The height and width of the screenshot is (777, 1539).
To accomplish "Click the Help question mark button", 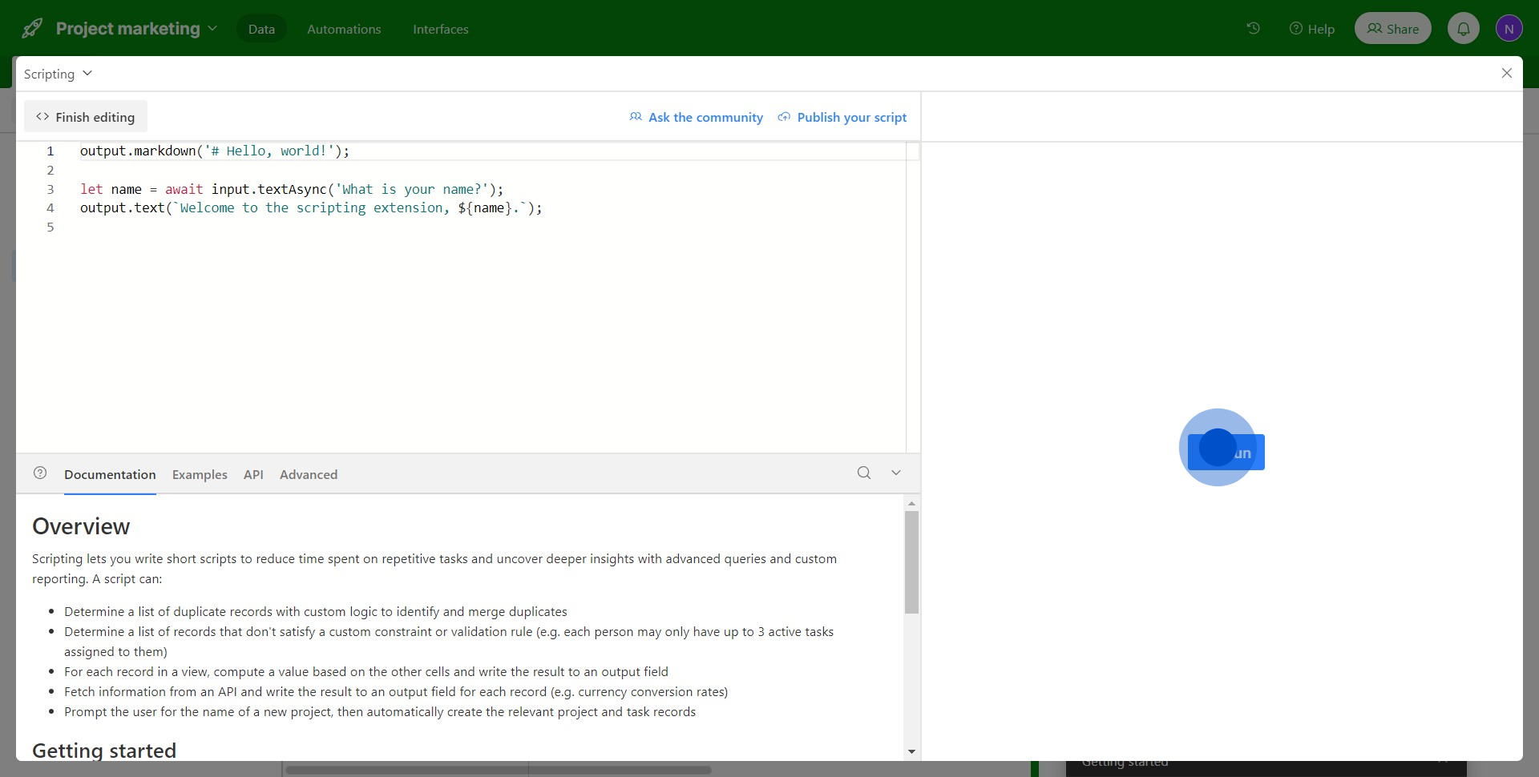I will click(1312, 29).
